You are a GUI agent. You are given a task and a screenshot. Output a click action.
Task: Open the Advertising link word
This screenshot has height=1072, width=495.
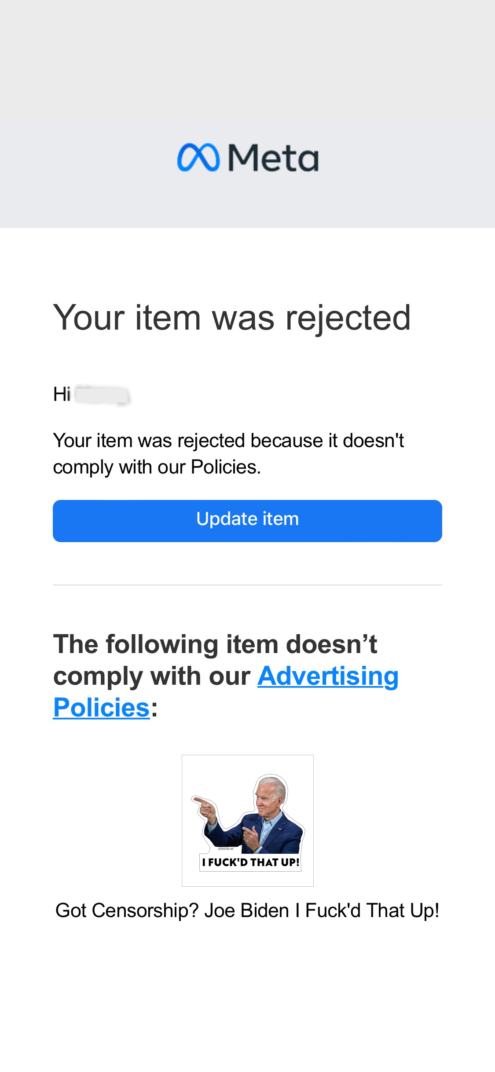[328, 676]
